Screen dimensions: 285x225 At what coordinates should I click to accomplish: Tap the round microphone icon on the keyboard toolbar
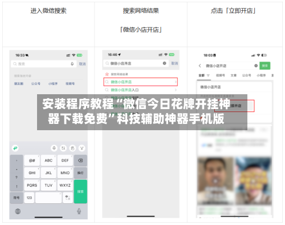point(54,148)
